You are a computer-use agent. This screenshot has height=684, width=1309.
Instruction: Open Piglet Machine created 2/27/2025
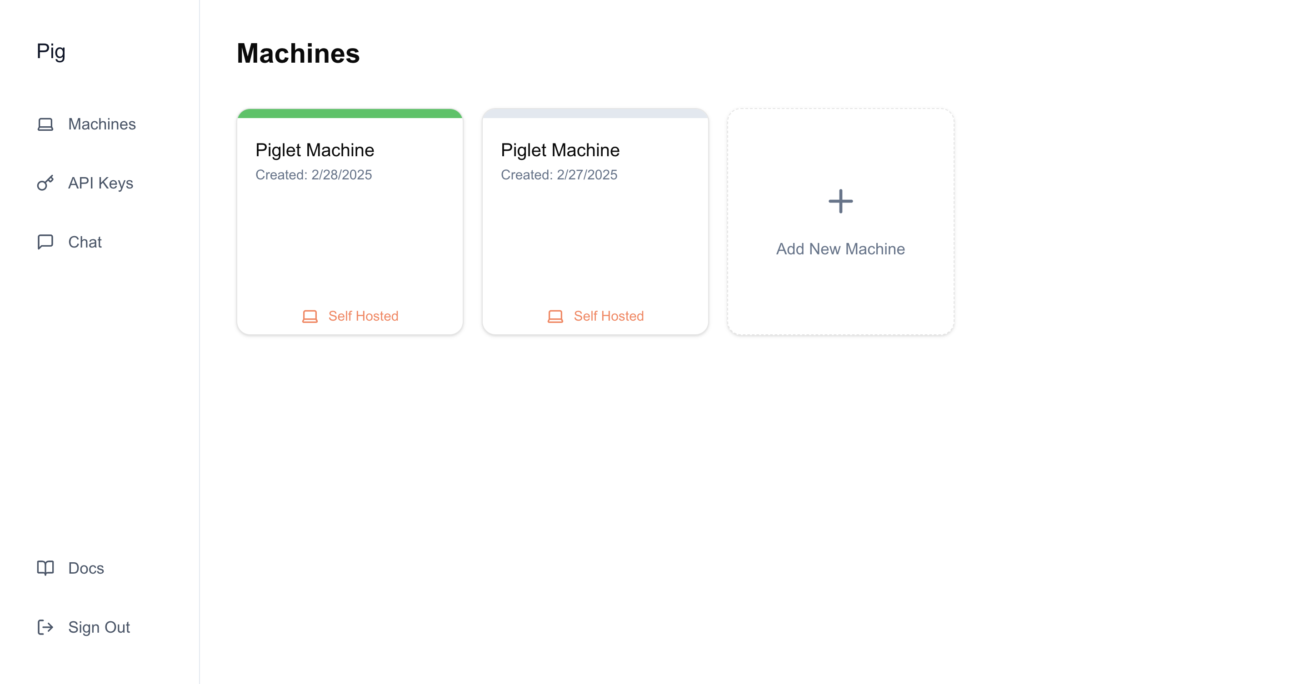coord(560,150)
